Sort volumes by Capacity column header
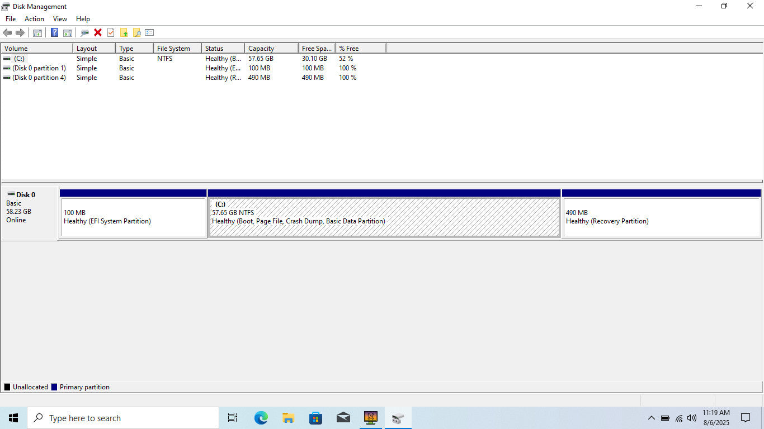 tap(271, 49)
